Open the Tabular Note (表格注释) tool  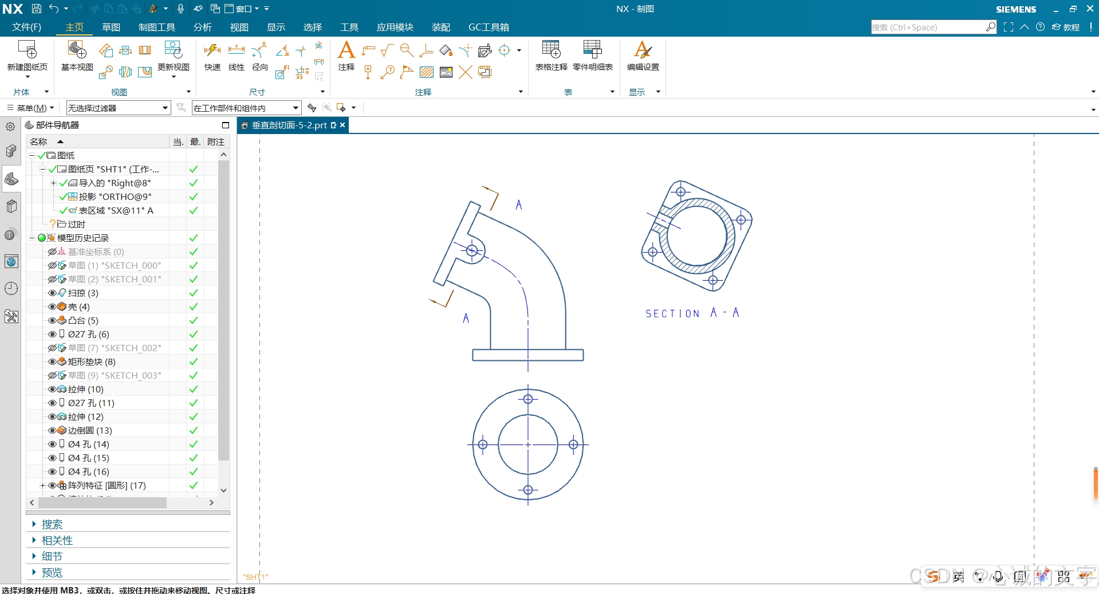tap(551, 50)
